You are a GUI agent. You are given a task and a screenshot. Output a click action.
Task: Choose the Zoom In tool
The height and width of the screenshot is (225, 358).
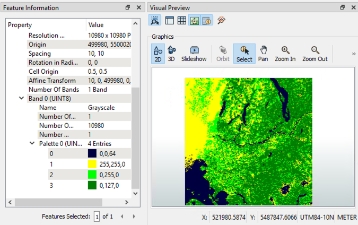(x=285, y=54)
